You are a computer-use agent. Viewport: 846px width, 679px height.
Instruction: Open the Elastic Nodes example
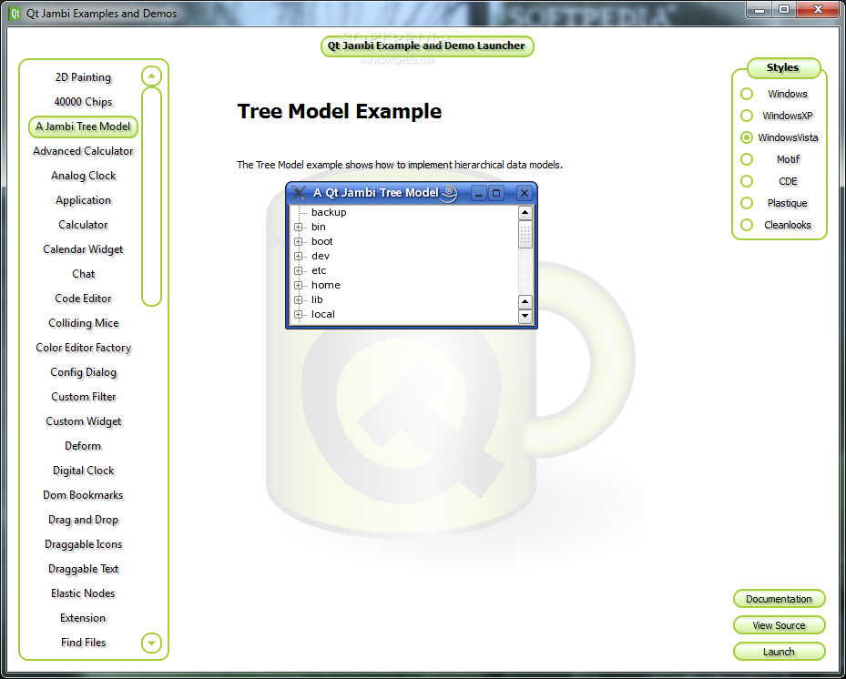click(x=83, y=593)
